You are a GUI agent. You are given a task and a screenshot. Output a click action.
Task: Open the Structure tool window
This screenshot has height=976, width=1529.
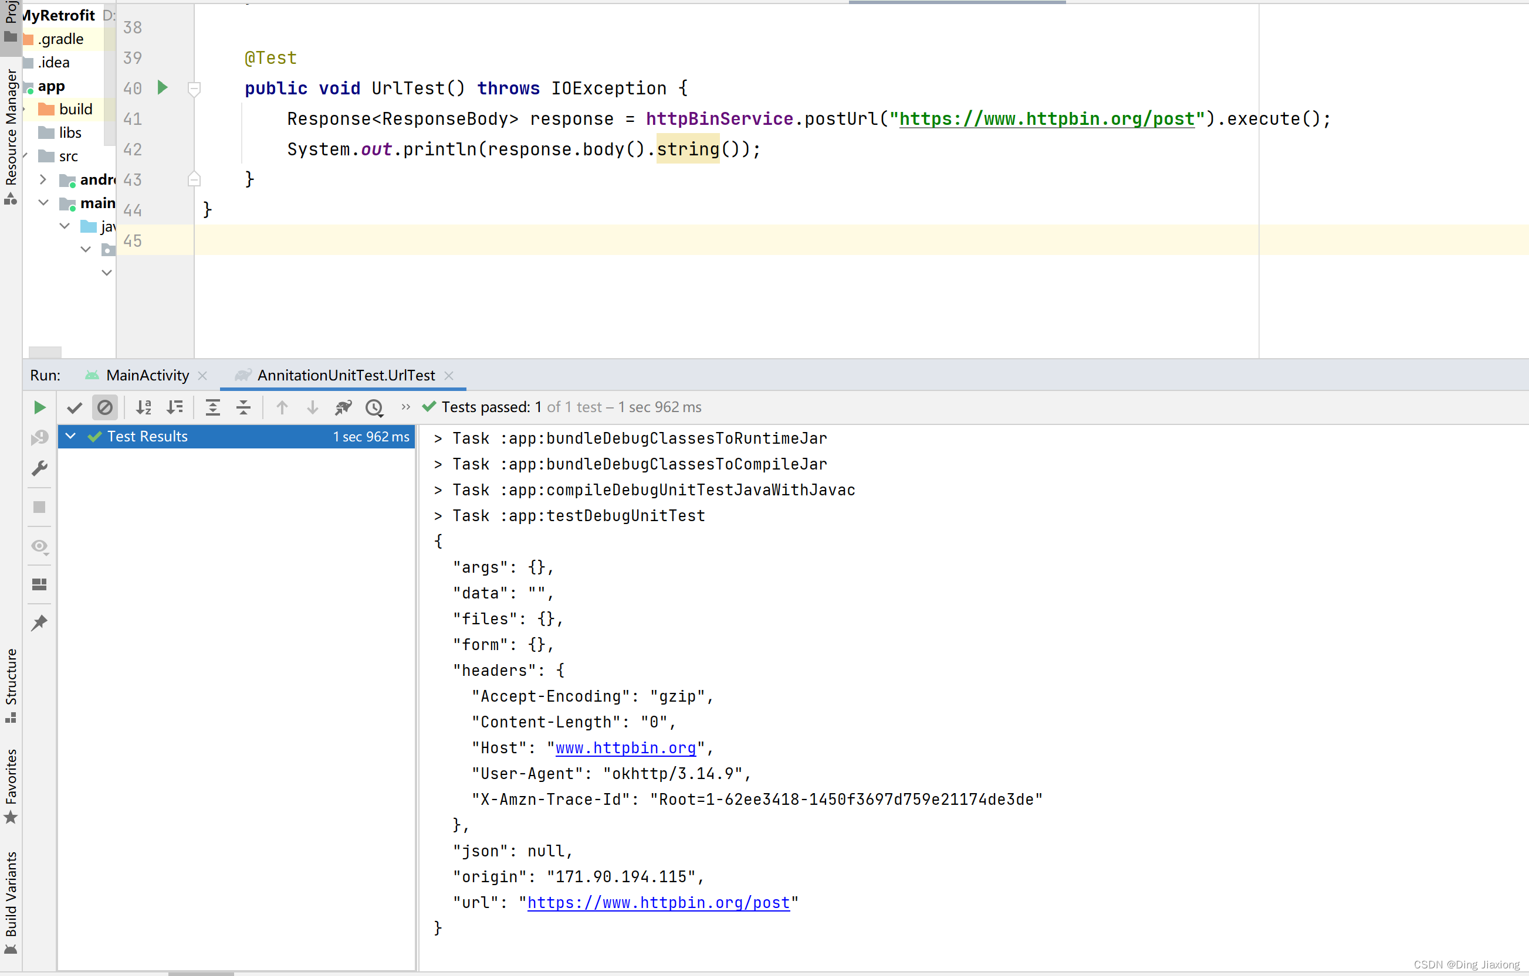[x=11, y=685]
